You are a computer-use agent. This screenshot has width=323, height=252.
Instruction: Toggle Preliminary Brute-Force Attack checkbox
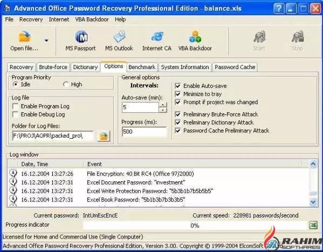tap(177, 114)
